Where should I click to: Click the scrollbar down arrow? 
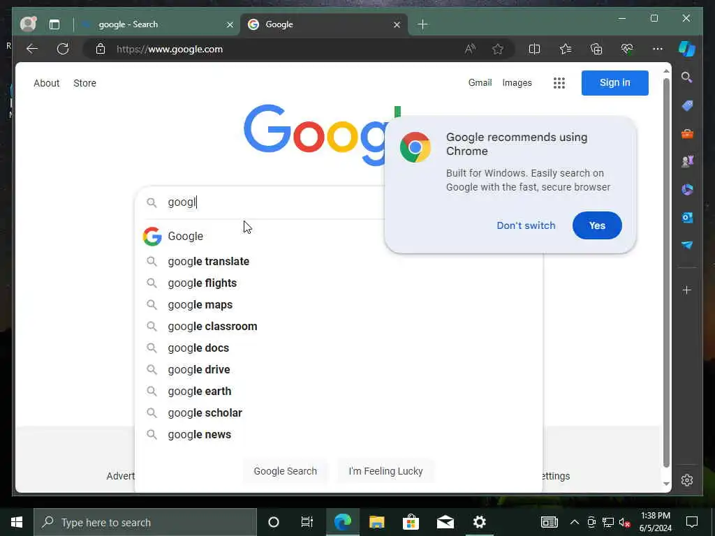(x=666, y=484)
